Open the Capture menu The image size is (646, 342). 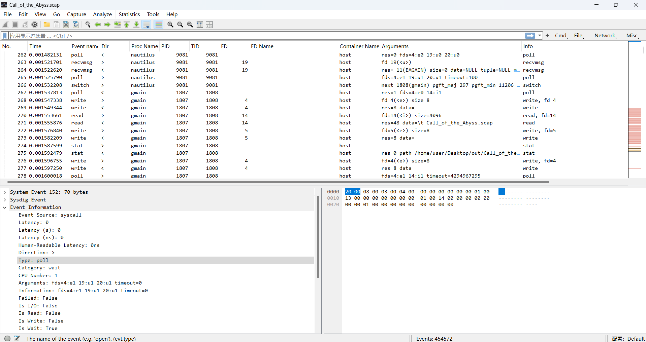pos(76,14)
